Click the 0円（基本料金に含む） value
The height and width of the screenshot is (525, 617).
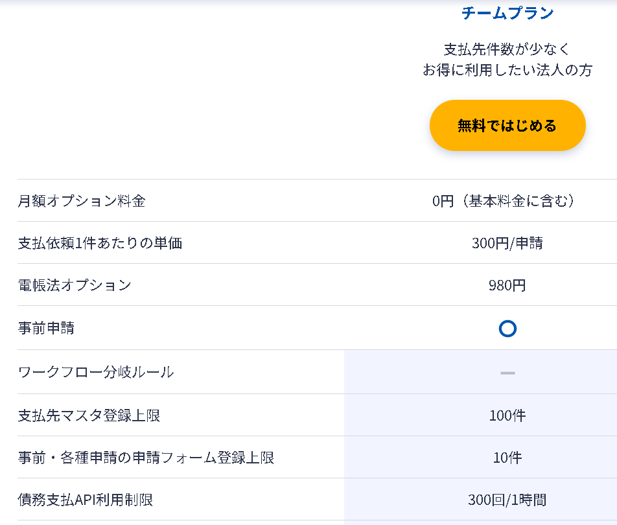click(x=504, y=201)
